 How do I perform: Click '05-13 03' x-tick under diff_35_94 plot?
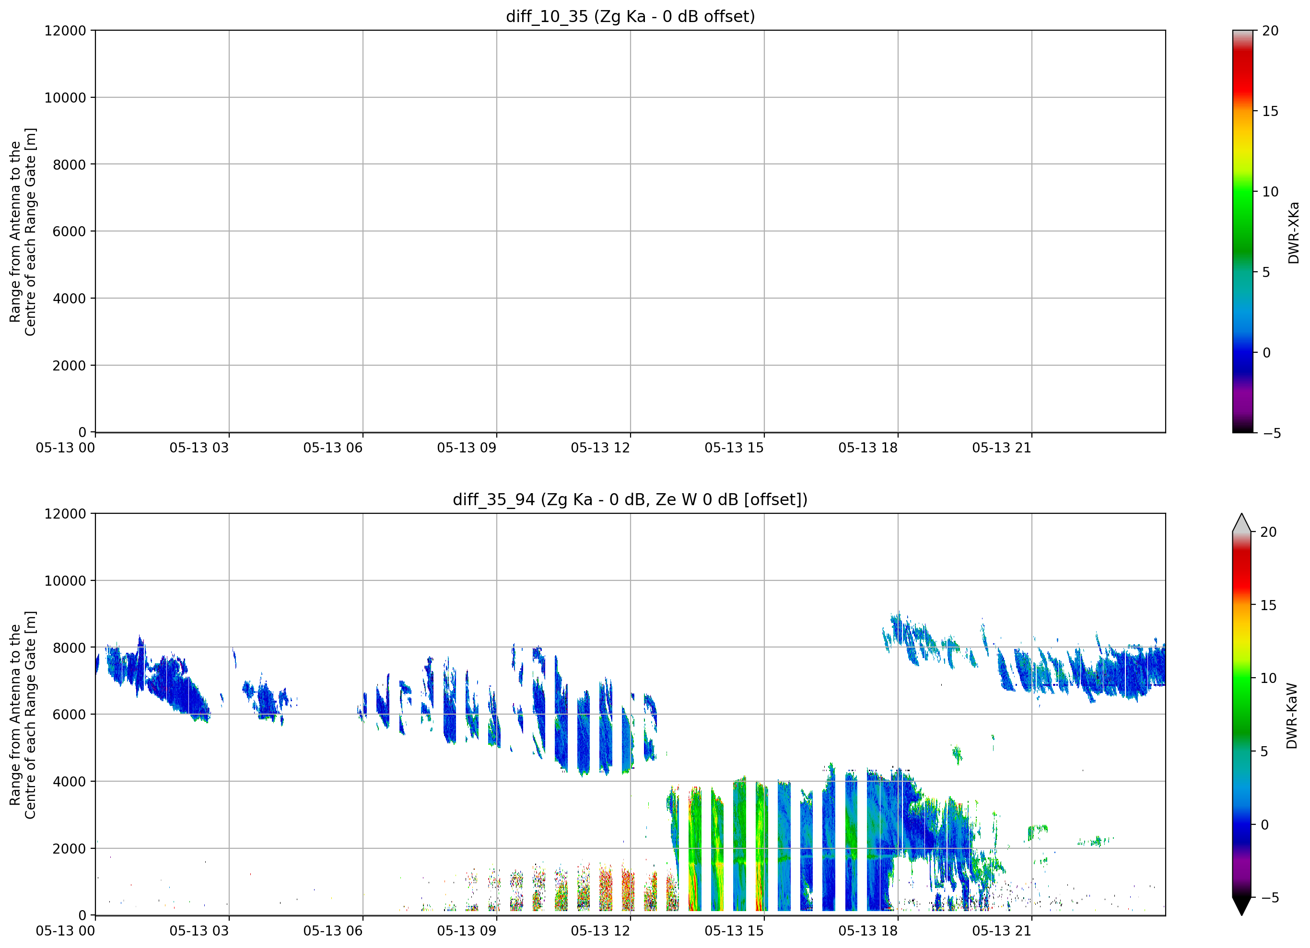pos(199,931)
